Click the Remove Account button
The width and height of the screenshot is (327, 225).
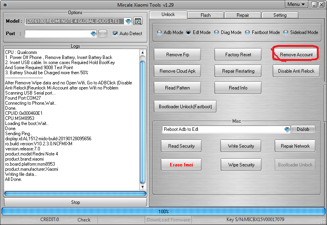pyautogui.click(x=296, y=55)
